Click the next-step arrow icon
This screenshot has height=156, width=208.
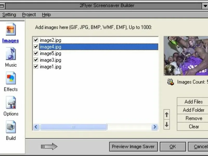coord(49,146)
